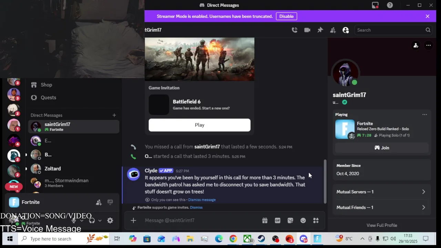Open Windows notification center
Viewport: 441px width, 248px height.
tap(425, 239)
